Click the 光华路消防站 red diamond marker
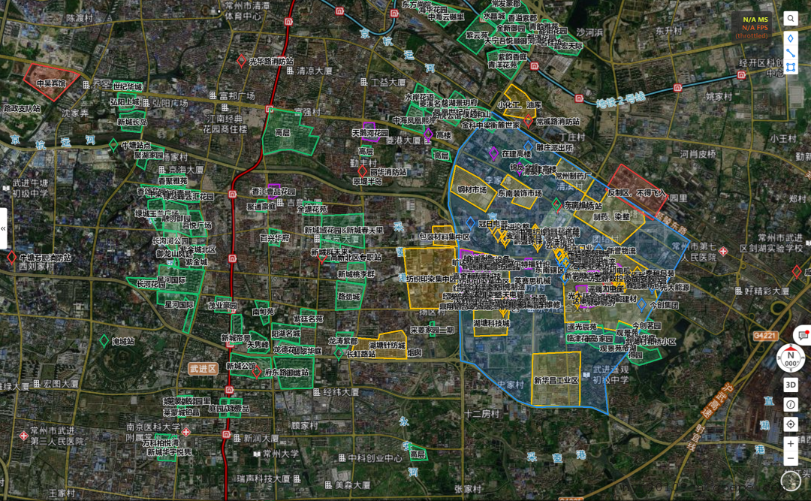The width and height of the screenshot is (811, 501). 242,61
